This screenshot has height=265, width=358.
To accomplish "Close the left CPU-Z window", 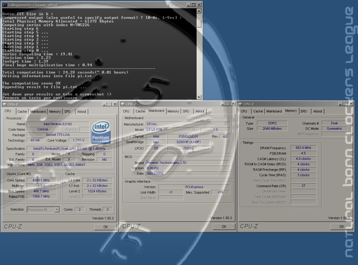I will (115, 104).
